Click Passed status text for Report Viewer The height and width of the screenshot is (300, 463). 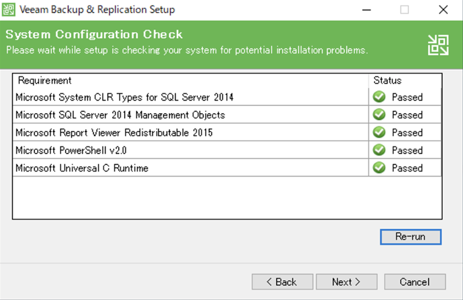pos(407,133)
